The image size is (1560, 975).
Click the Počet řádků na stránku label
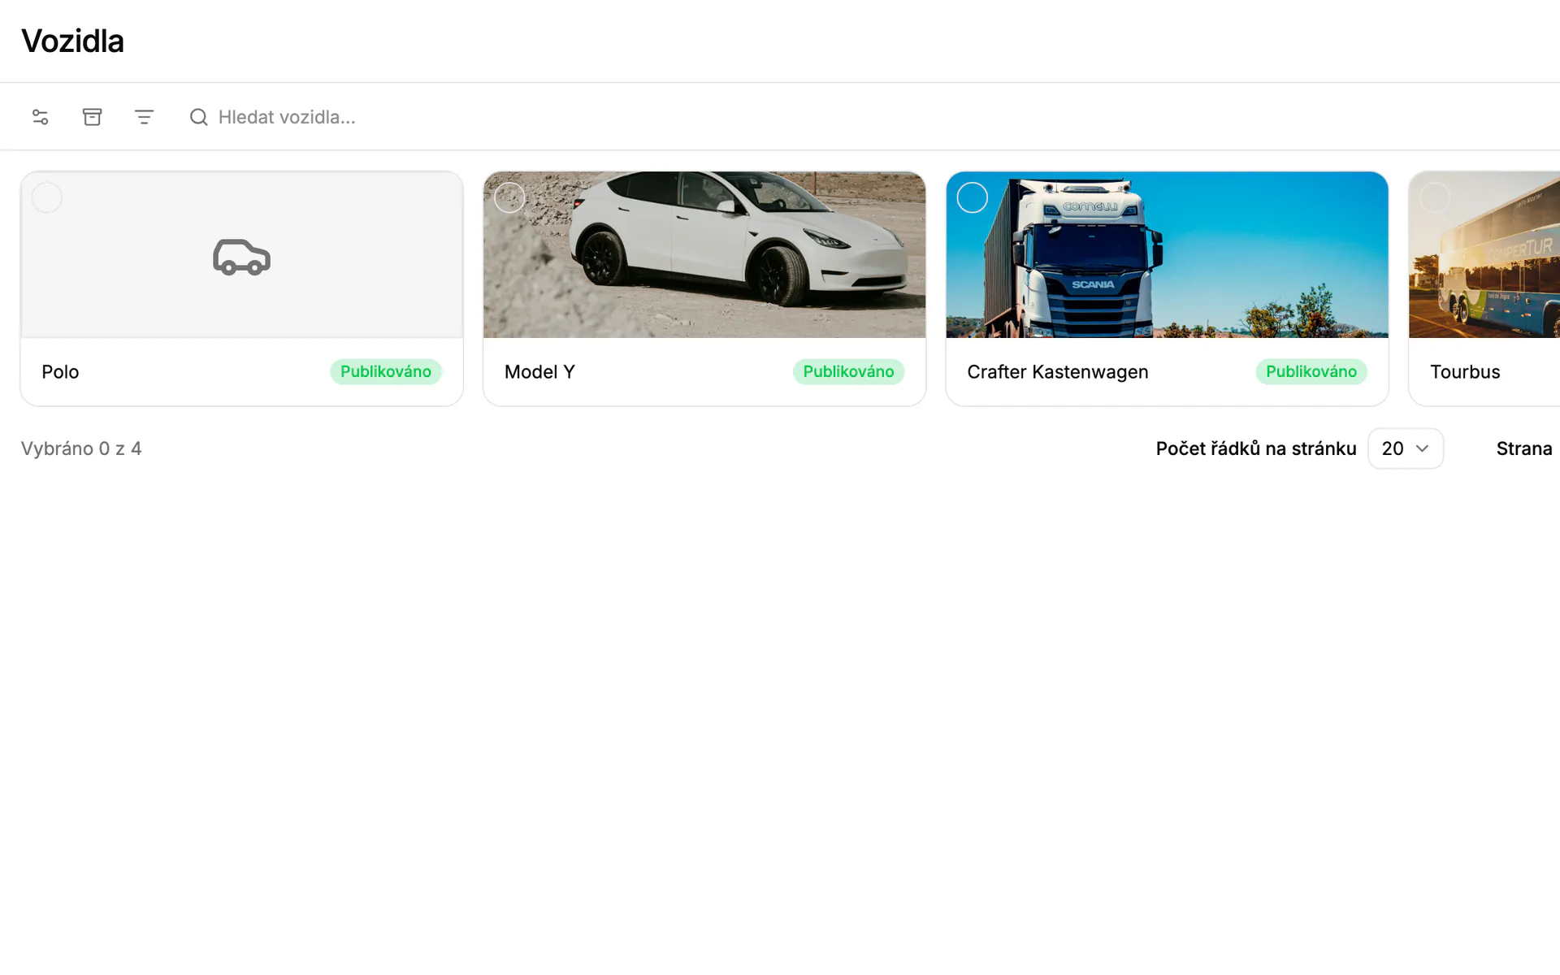[1256, 448]
